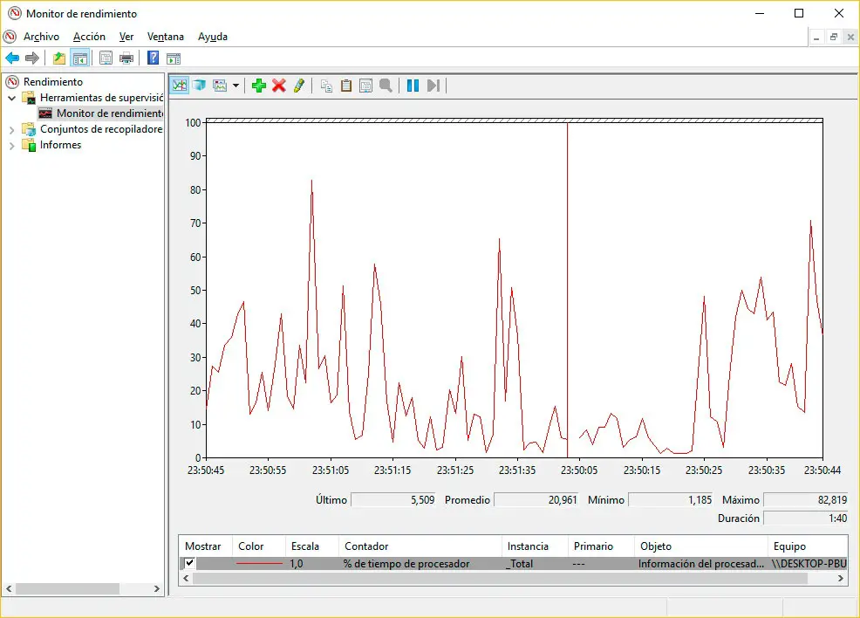Open the Acción menu
Viewport: 860px width, 618px height.
pos(89,37)
